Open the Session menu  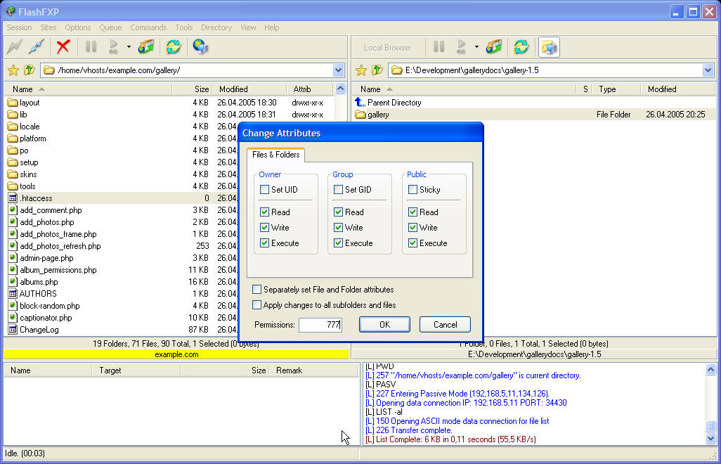(19, 27)
